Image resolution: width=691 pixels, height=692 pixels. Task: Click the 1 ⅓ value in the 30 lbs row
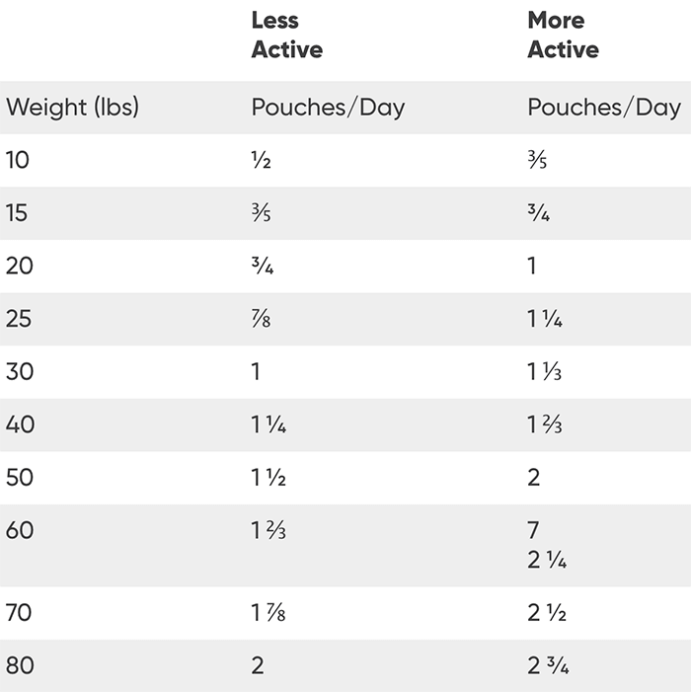(x=545, y=372)
